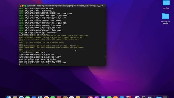
Task: Click the 'app-routing.module.ts' CREATE line
Action: (43, 17)
